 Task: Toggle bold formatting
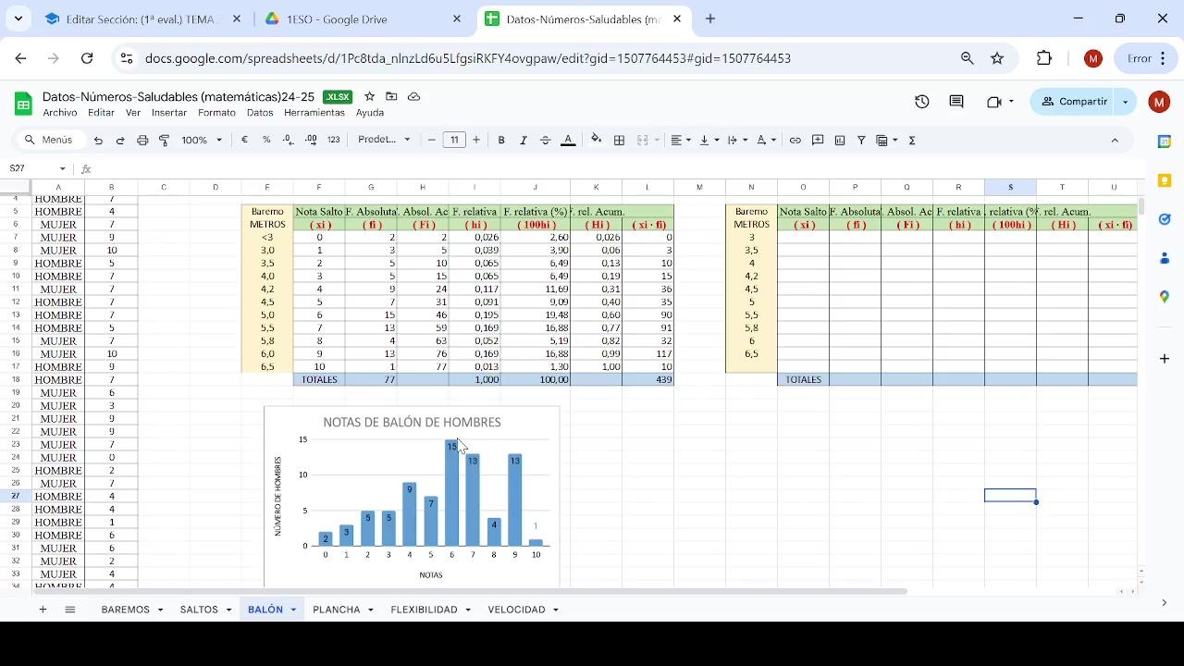click(501, 141)
